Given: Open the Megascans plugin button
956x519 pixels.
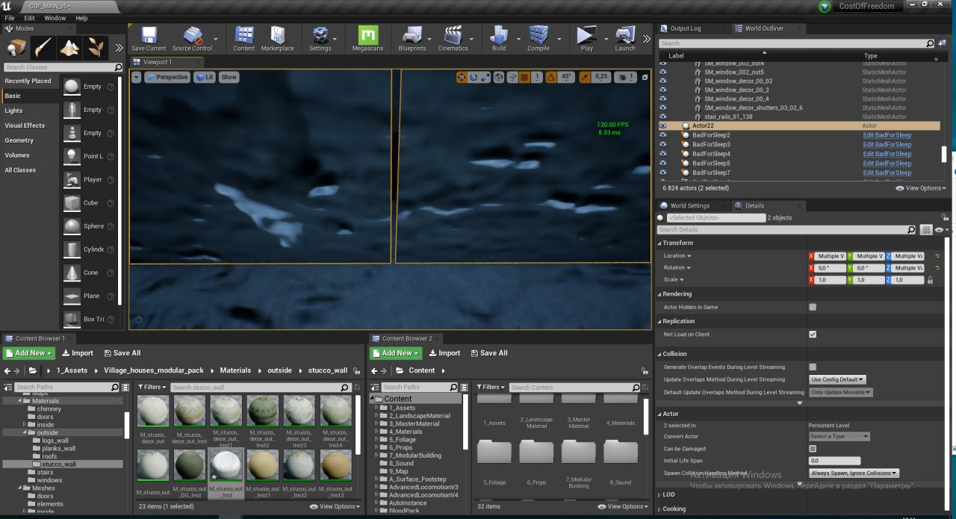Looking at the screenshot, I should click(x=367, y=38).
